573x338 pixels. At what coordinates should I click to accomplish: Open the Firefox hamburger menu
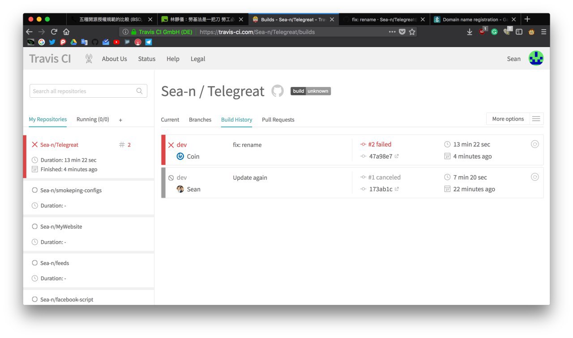pyautogui.click(x=543, y=32)
